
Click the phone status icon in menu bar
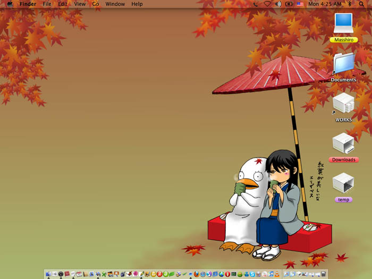click(x=256, y=4)
